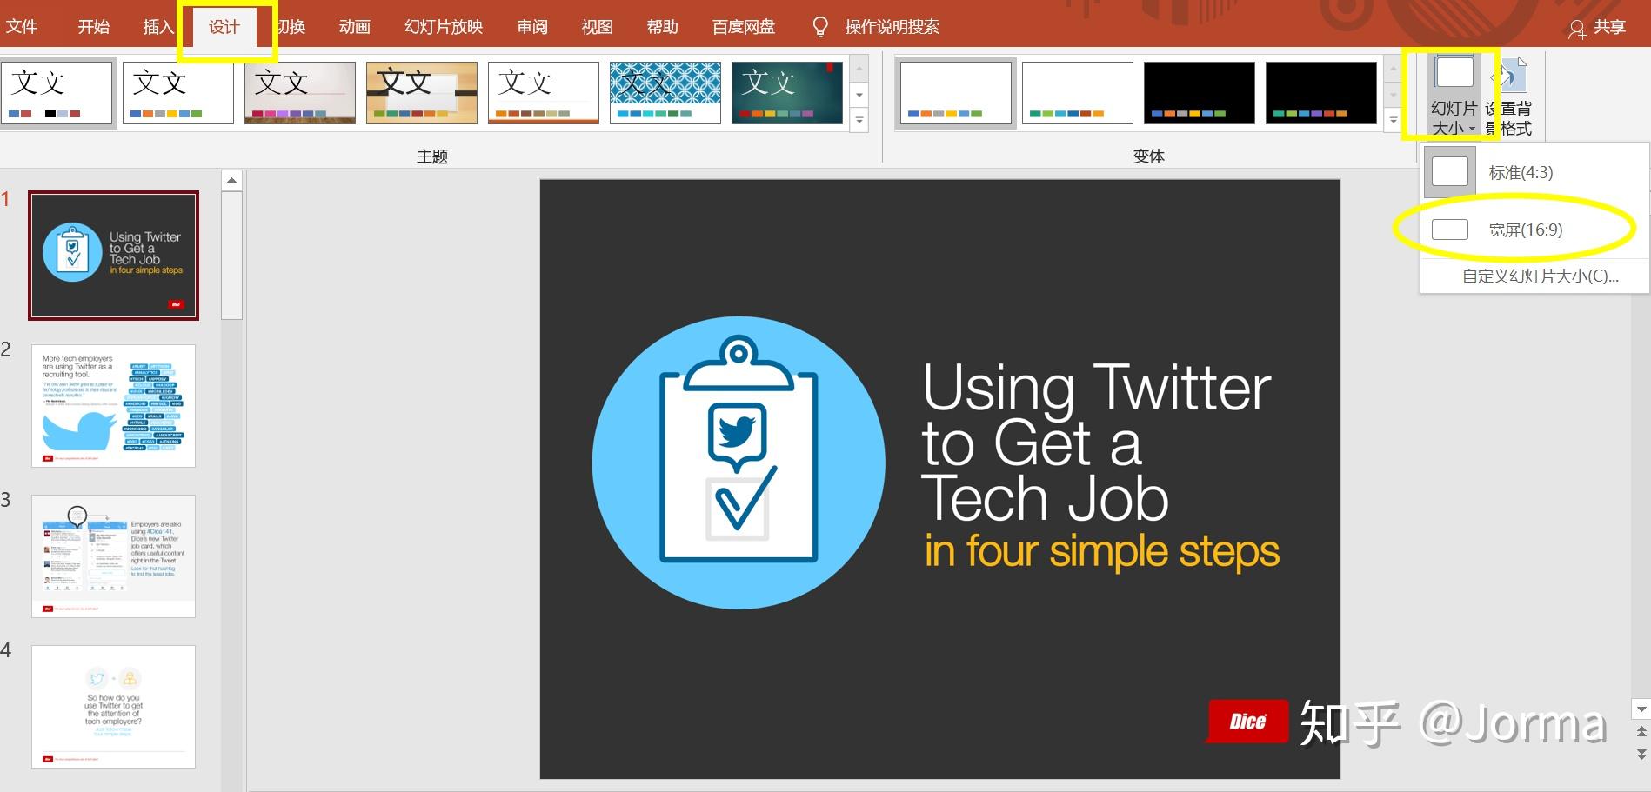Select the 设计 ribbon tab
Image resolution: width=1651 pixels, height=792 pixels.
224,27
